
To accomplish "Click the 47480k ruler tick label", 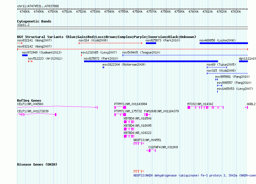I will click(x=25, y=12).
